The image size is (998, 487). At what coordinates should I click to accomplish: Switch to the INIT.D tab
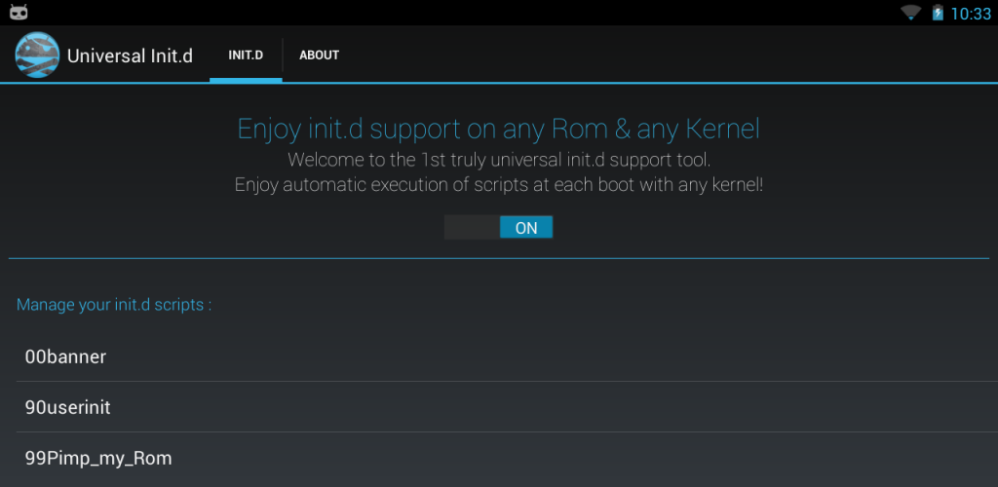click(x=246, y=56)
